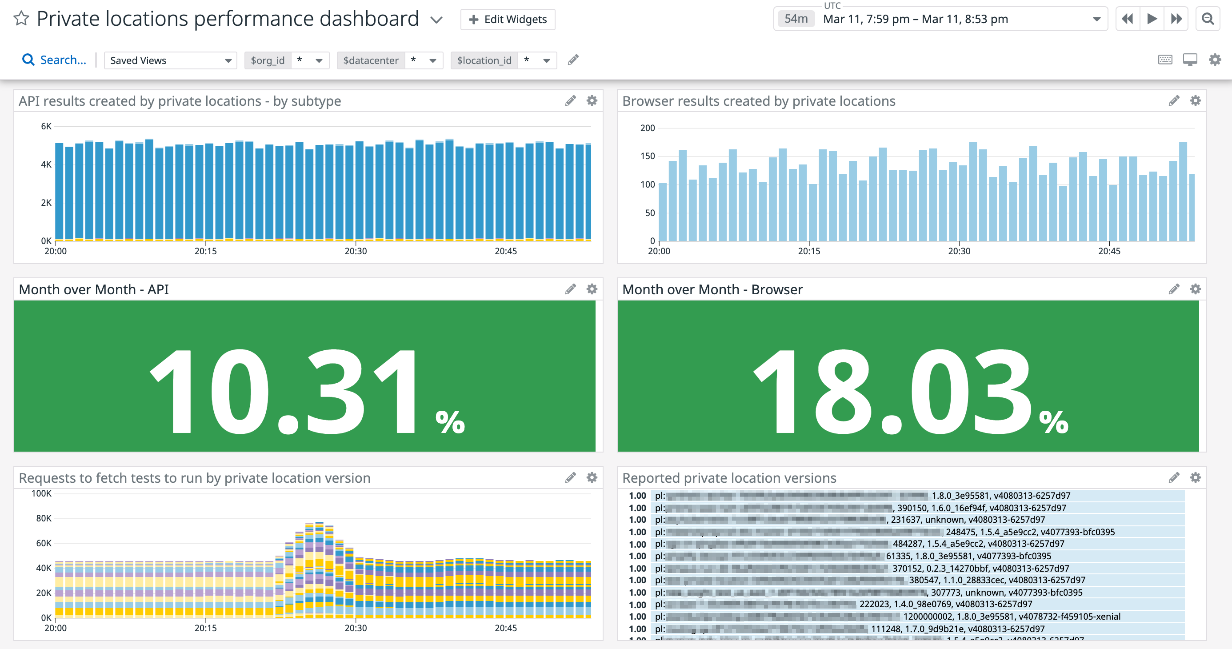The width and height of the screenshot is (1232, 649).
Task: Shift time window backward with rewind arrows
Action: coord(1127,19)
